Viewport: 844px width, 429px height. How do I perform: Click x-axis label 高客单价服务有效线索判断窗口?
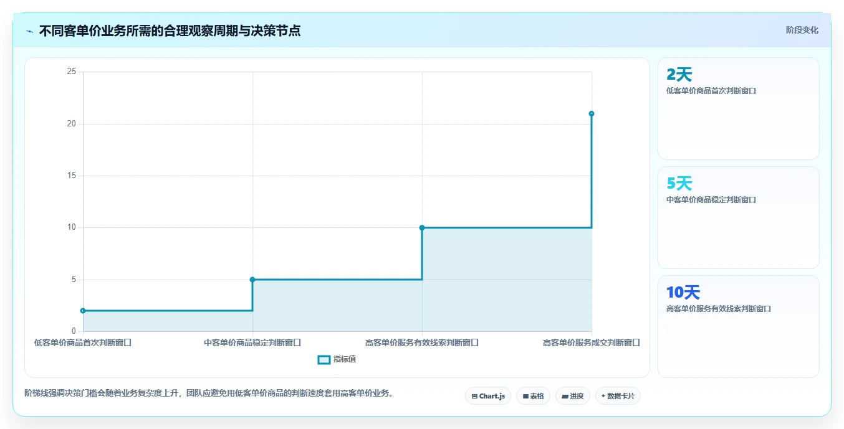(422, 342)
